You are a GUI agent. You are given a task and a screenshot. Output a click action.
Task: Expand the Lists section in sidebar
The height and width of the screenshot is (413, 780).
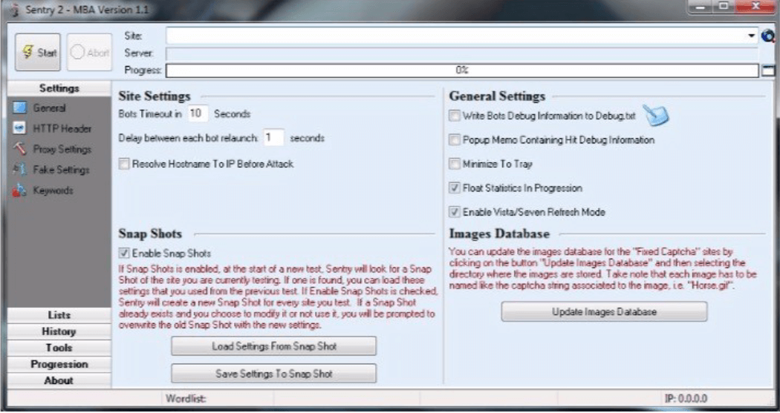[59, 316]
